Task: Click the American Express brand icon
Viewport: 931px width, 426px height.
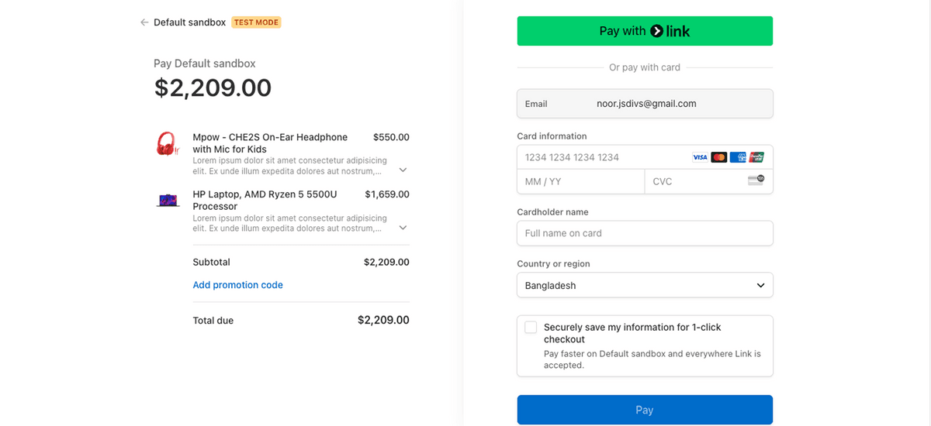Action: coord(738,157)
